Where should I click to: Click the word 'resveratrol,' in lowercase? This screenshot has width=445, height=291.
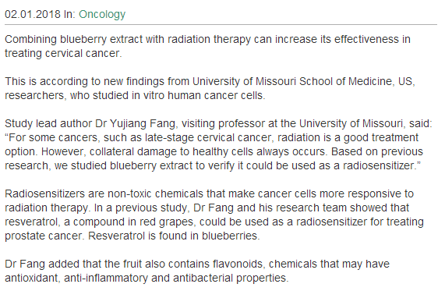33,222
